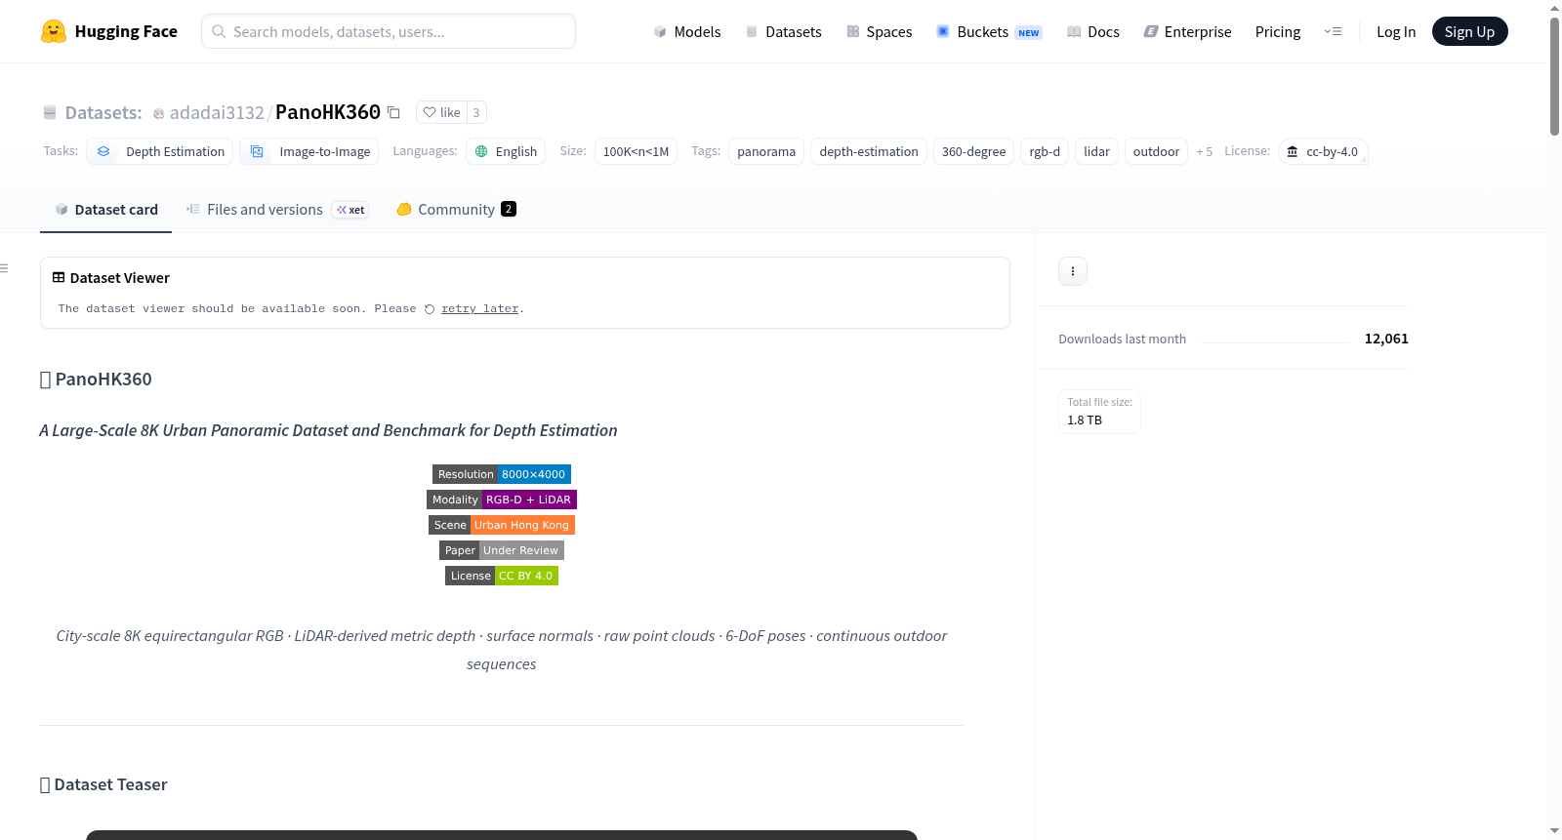Switch to the Dataset card tab

(x=105, y=210)
